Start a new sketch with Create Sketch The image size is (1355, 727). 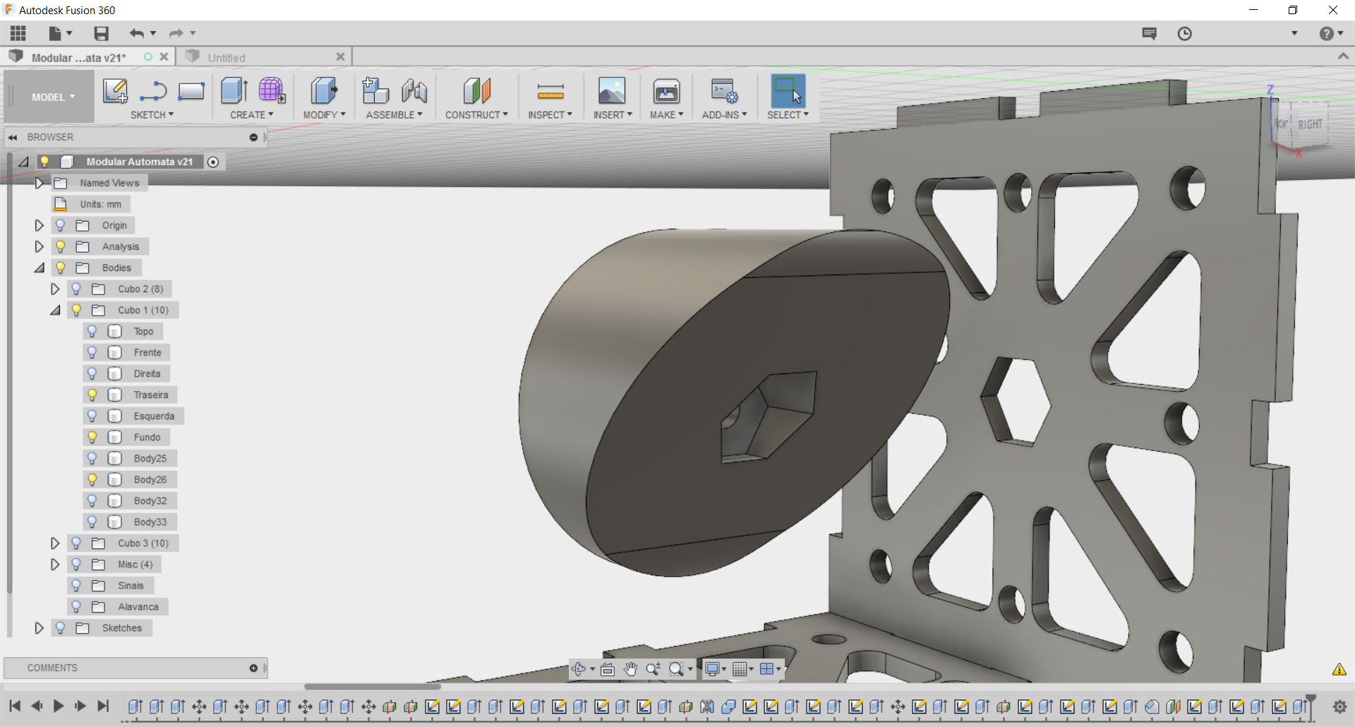click(115, 91)
